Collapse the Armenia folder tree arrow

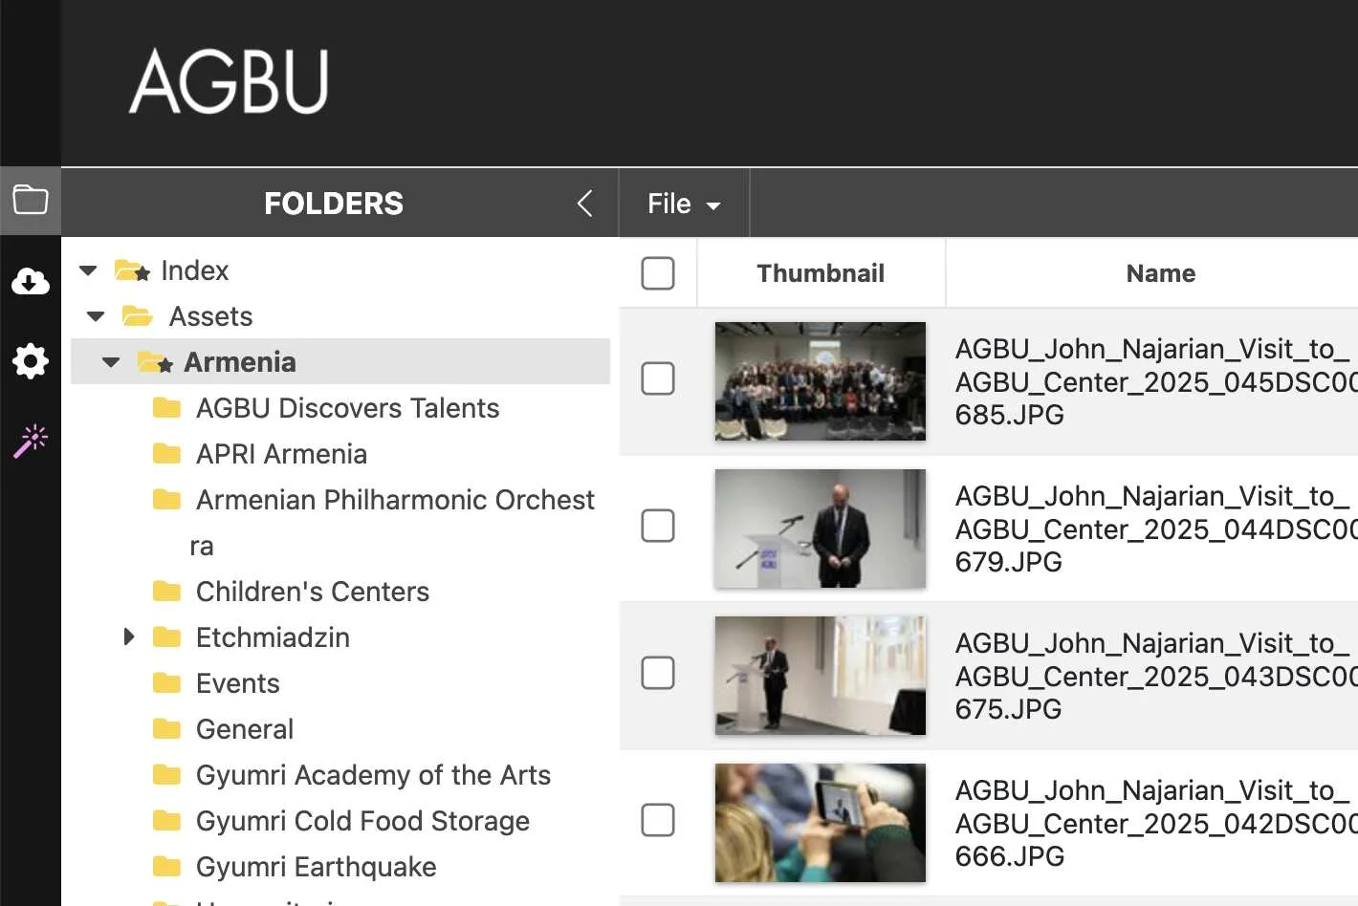[111, 362]
